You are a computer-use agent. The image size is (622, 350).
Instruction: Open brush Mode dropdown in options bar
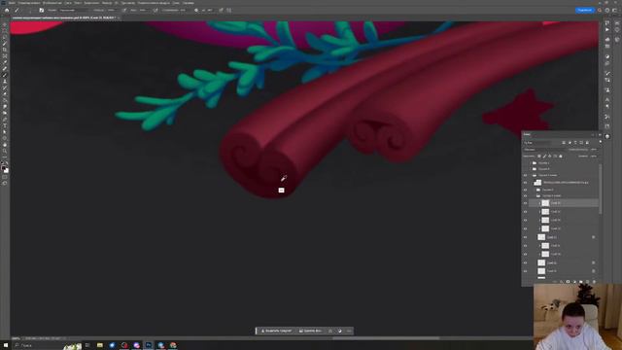(x=74, y=11)
